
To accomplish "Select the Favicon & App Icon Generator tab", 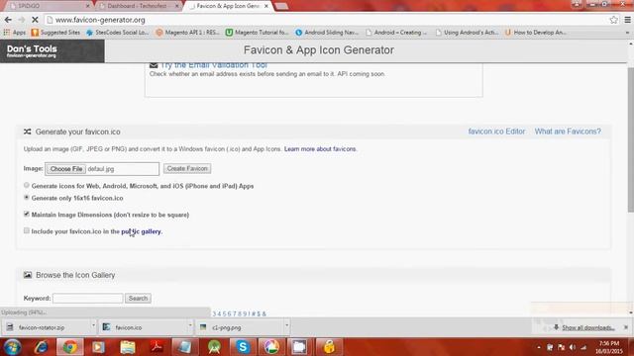I will (x=228, y=6).
